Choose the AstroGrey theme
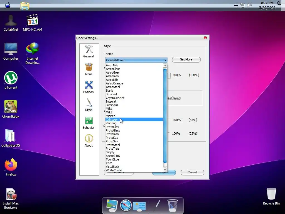285x214 pixels. pos(134,72)
